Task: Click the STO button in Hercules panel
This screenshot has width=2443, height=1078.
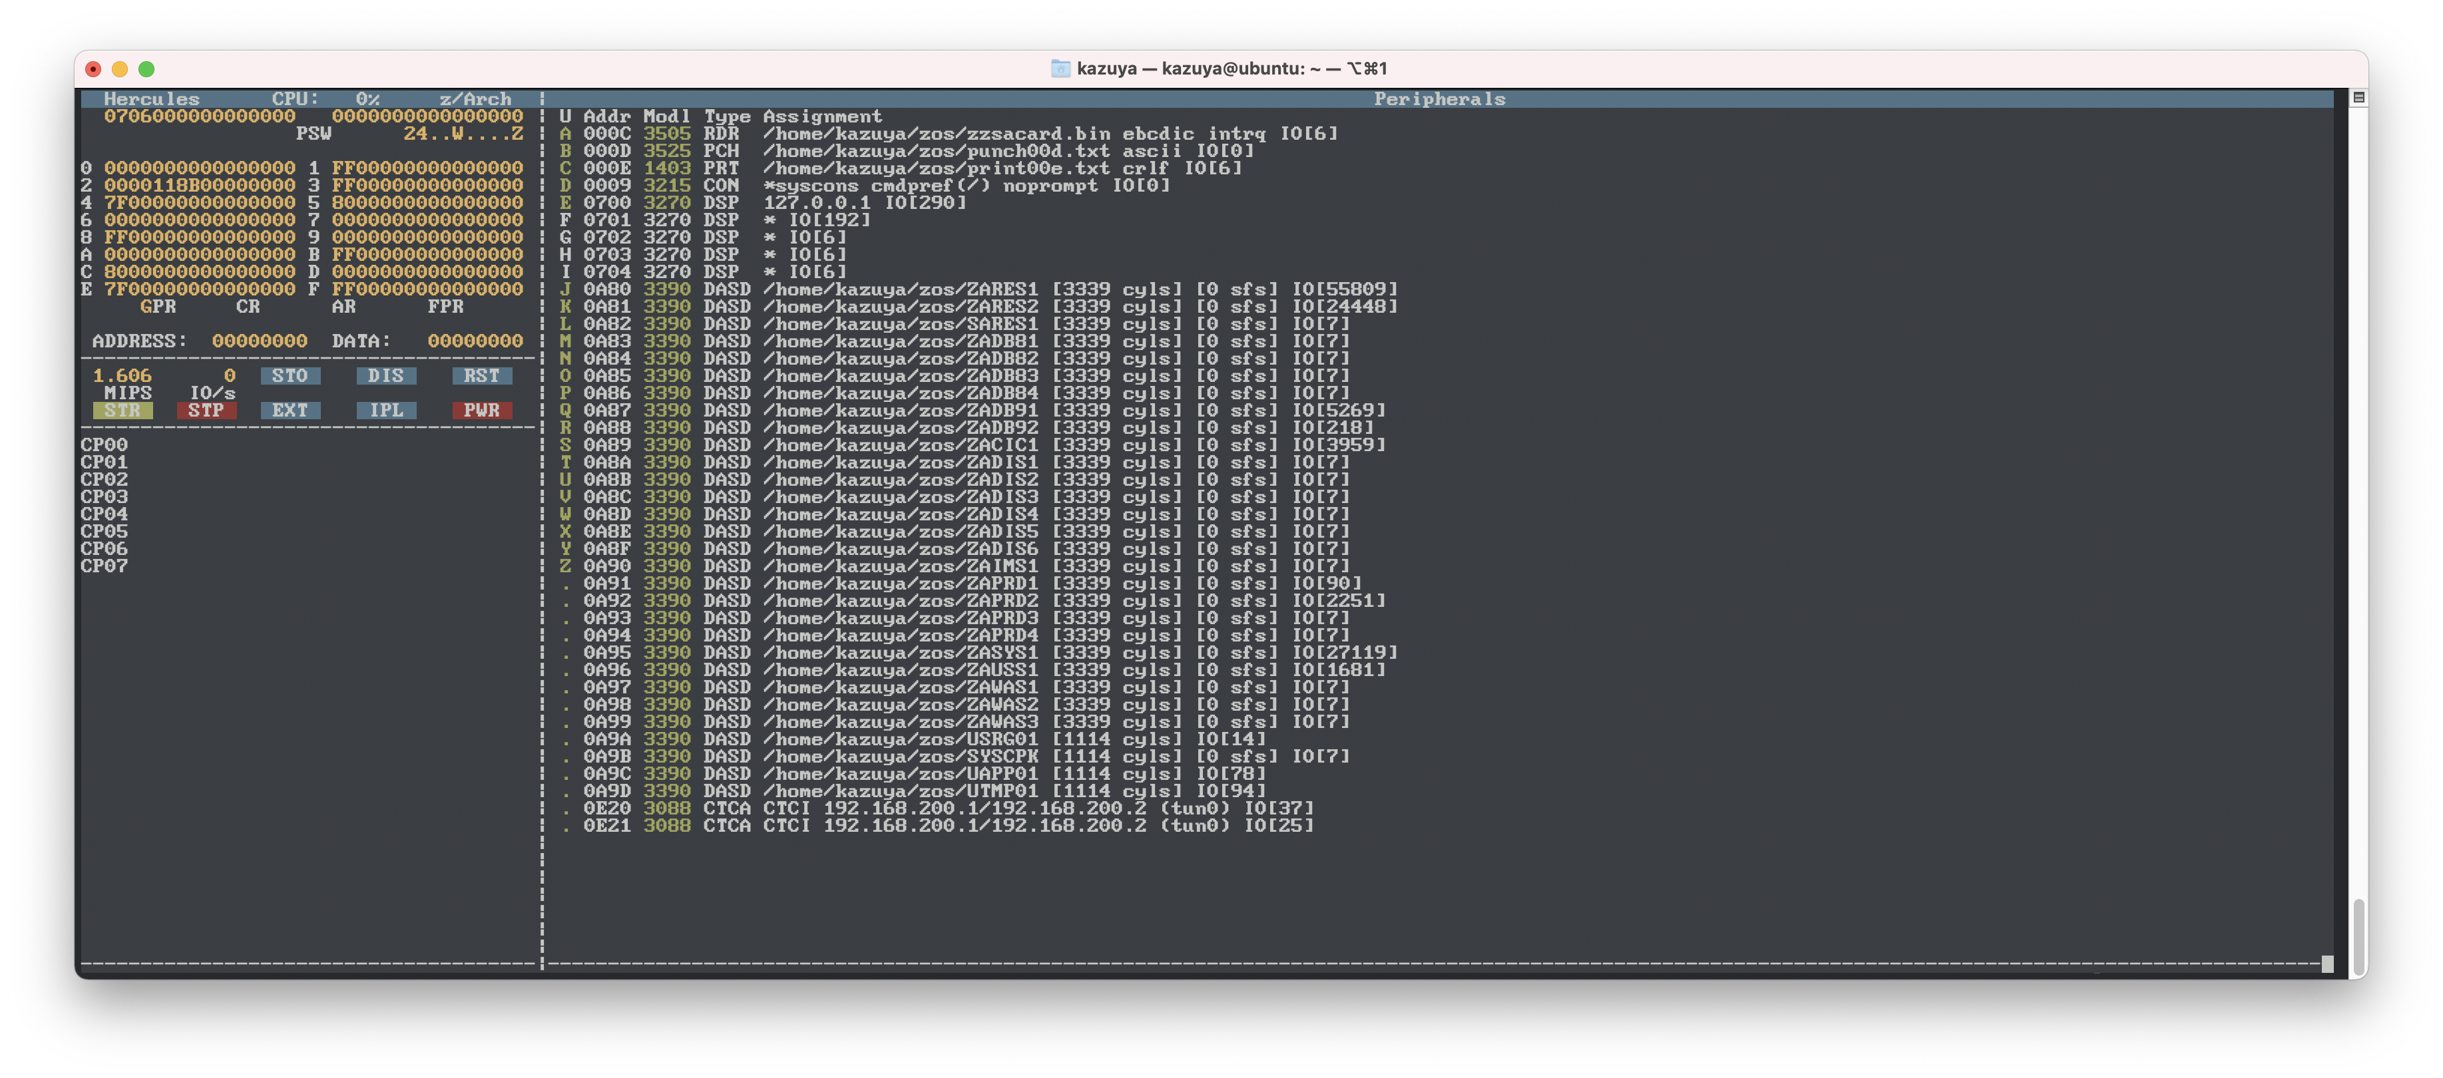Action: 290,375
